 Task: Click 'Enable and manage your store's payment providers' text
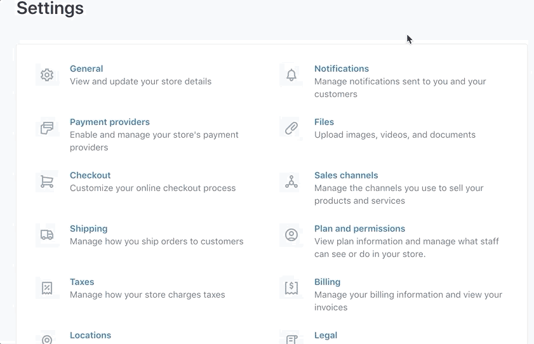(154, 141)
